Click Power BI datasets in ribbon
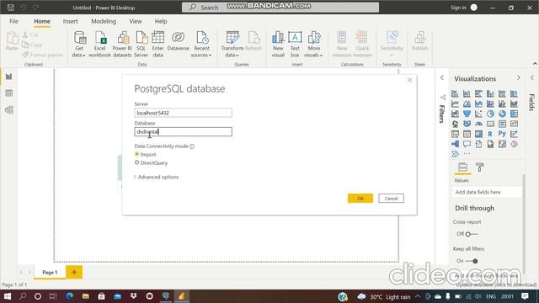The width and height of the screenshot is (539, 303). pos(122,44)
